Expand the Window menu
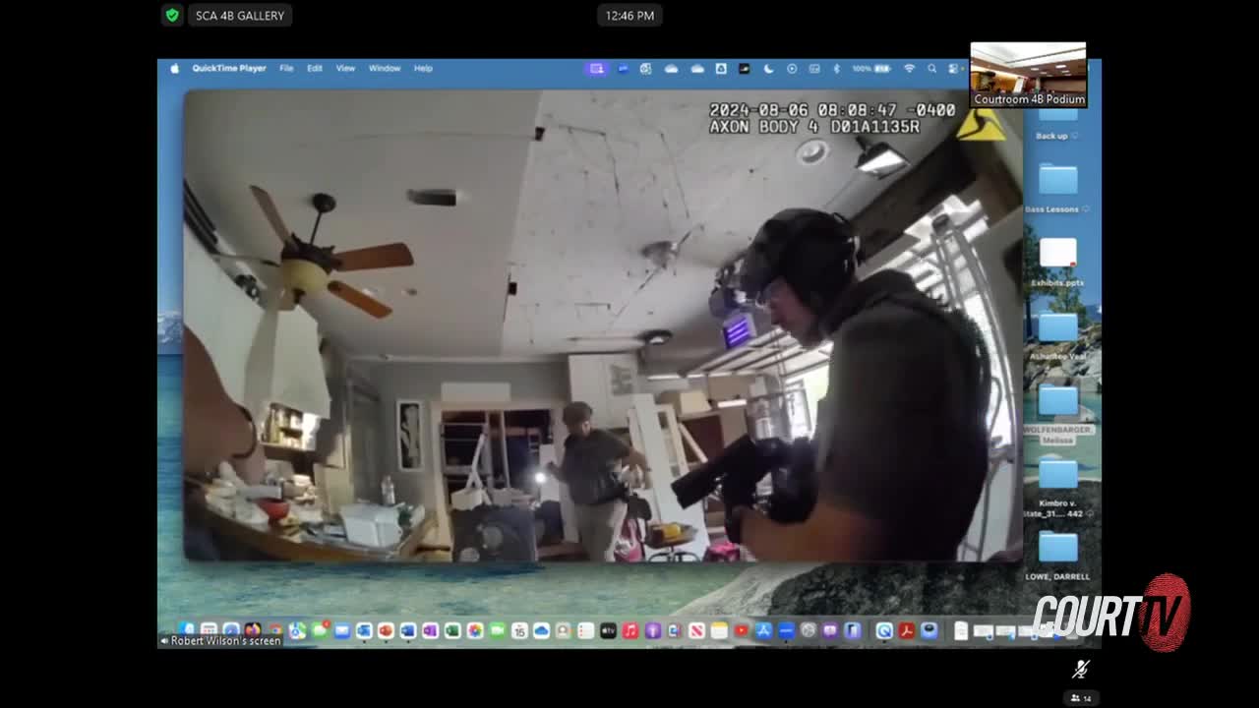The image size is (1259, 708). pos(385,69)
